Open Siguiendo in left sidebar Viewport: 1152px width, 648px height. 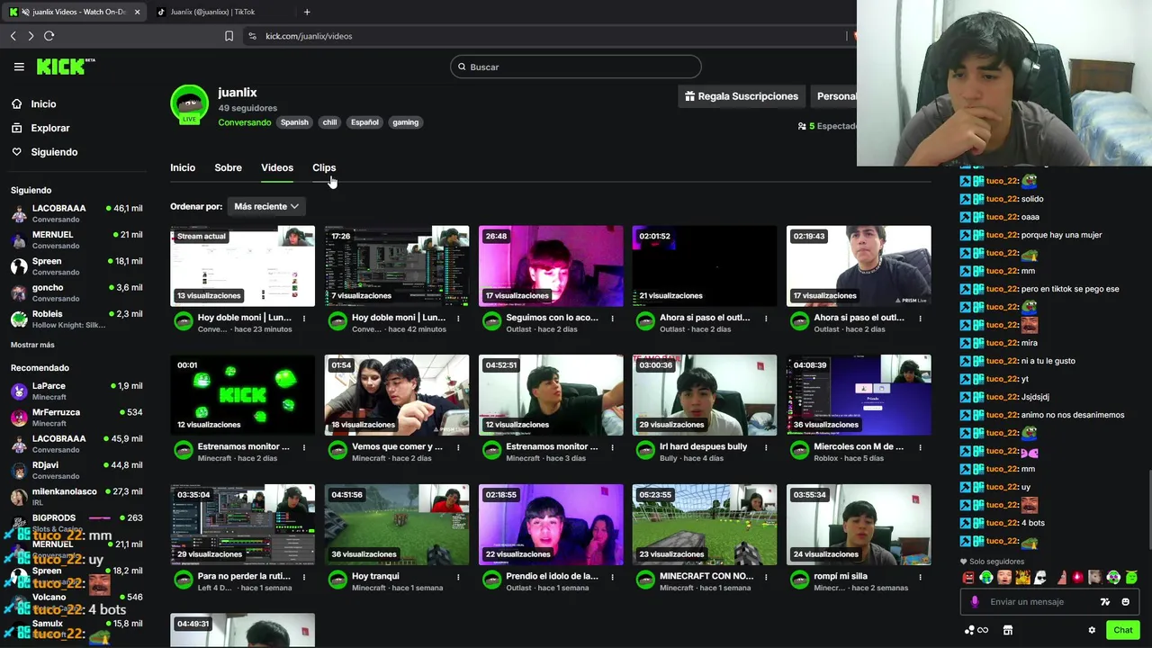(x=54, y=152)
